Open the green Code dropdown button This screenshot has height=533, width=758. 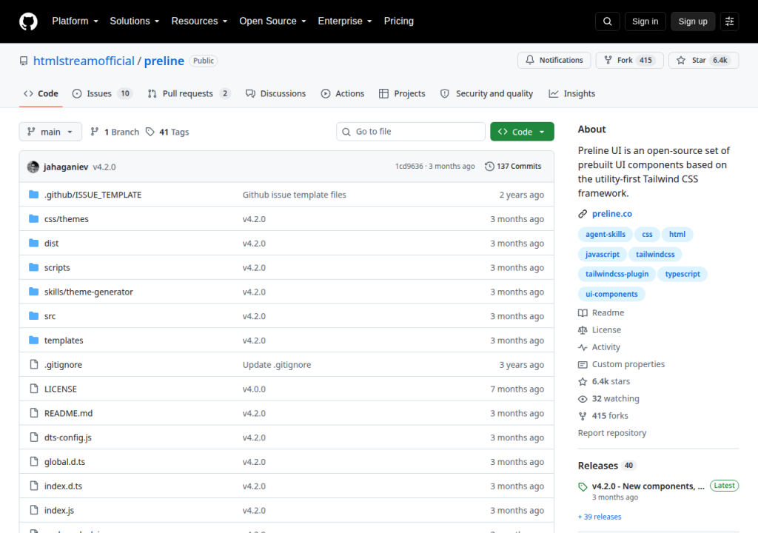(522, 132)
